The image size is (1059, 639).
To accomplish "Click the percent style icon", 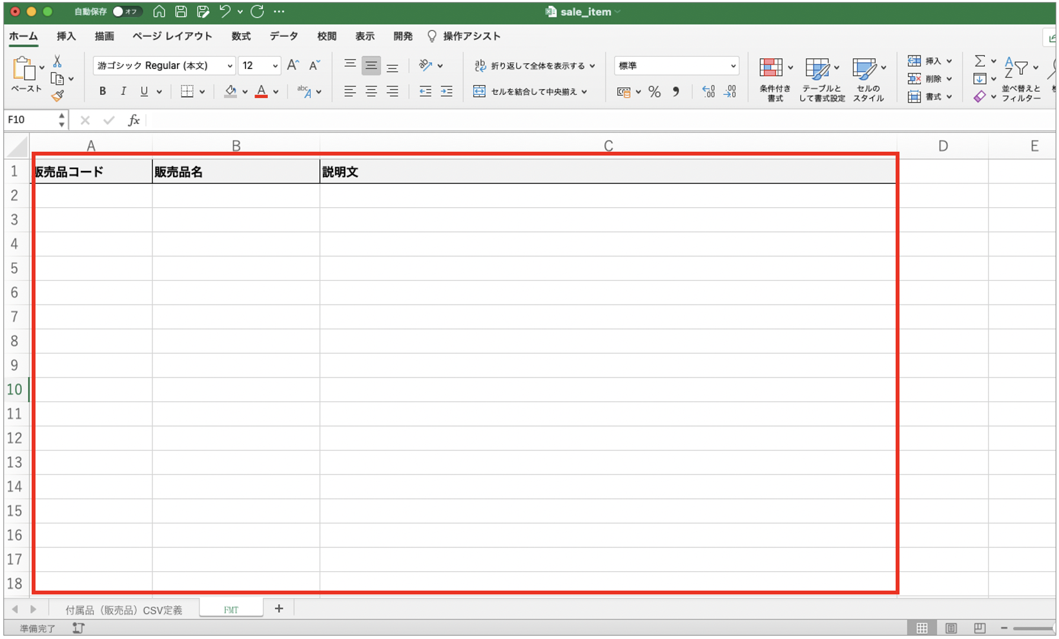I will point(654,92).
